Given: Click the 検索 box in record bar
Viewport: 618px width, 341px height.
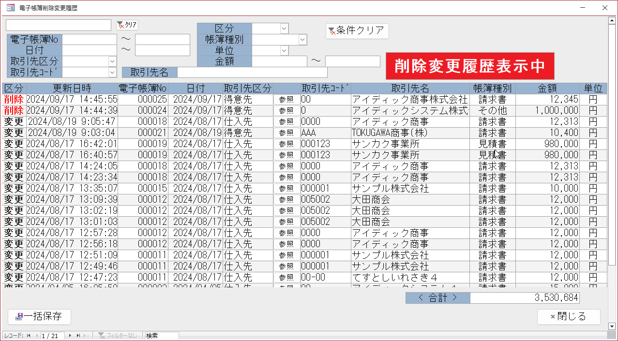Looking at the screenshot, I should 162,335.
